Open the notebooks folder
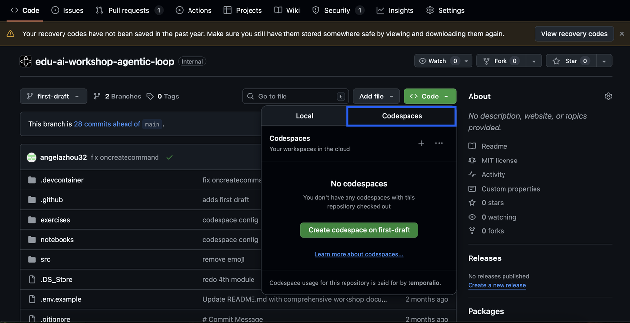Screen dimensions: 630x323 click(x=57, y=239)
